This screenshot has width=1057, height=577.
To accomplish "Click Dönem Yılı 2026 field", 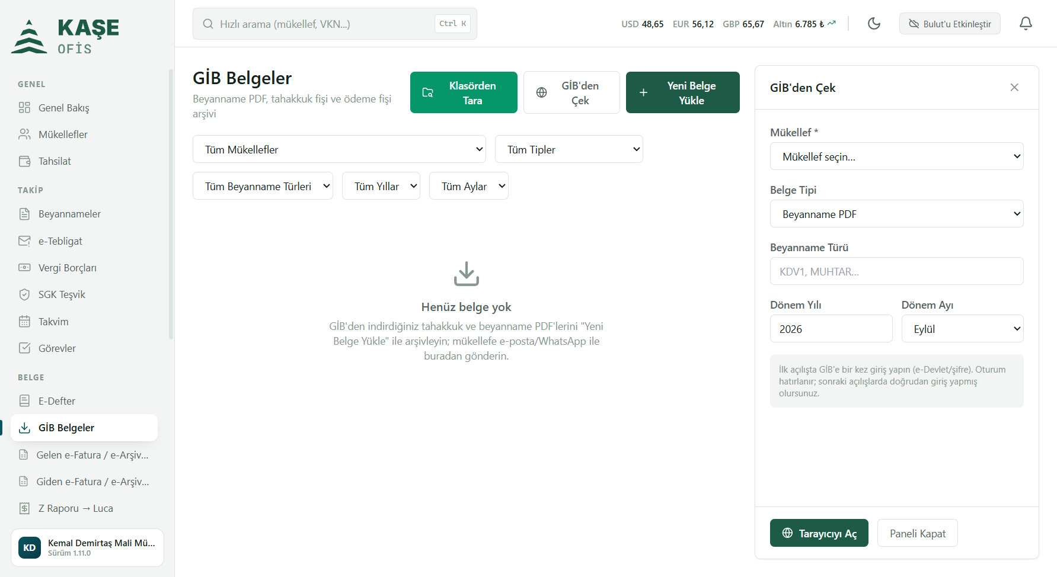I will pyautogui.click(x=831, y=329).
